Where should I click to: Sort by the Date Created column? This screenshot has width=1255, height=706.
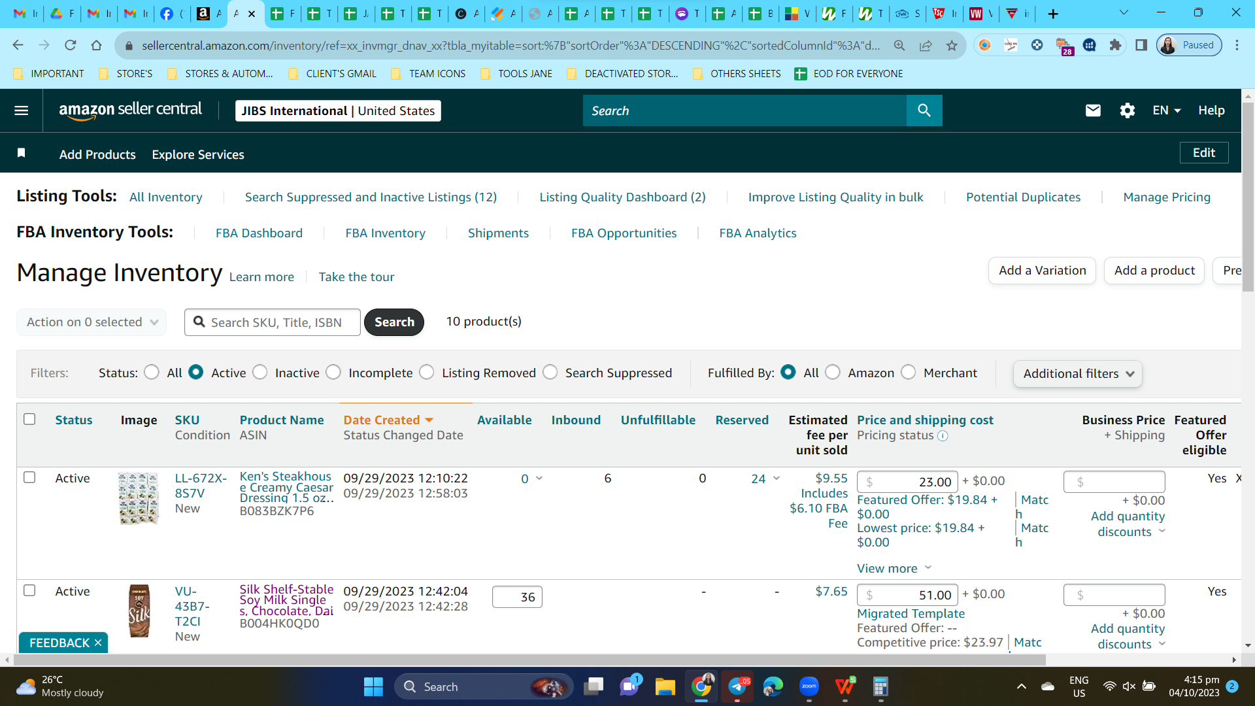[x=388, y=420]
